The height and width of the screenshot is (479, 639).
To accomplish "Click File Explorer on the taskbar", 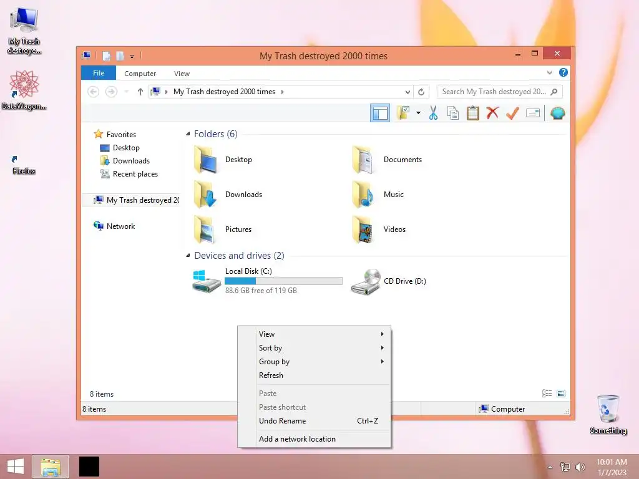I will (51, 467).
